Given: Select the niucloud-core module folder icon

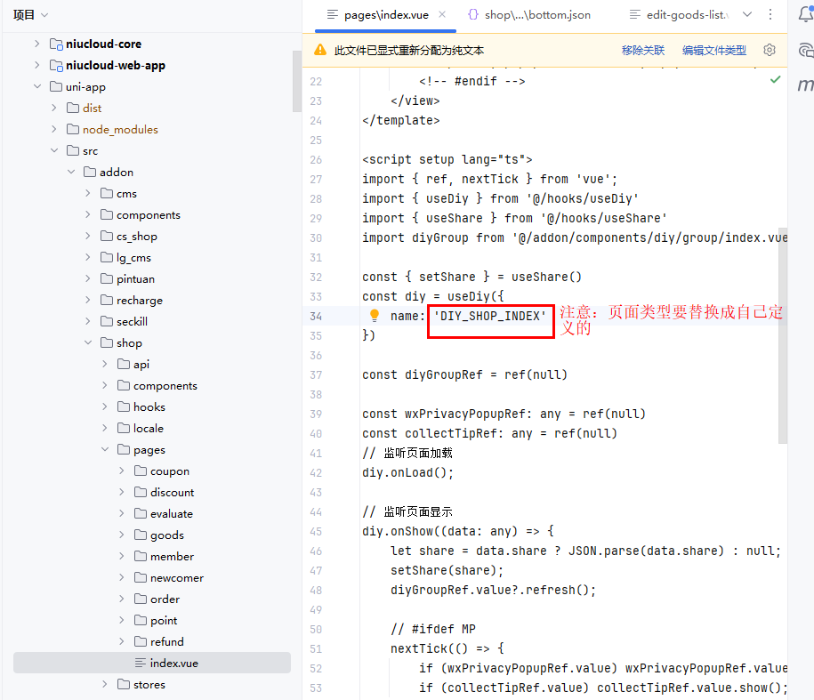Looking at the screenshot, I should (56, 44).
